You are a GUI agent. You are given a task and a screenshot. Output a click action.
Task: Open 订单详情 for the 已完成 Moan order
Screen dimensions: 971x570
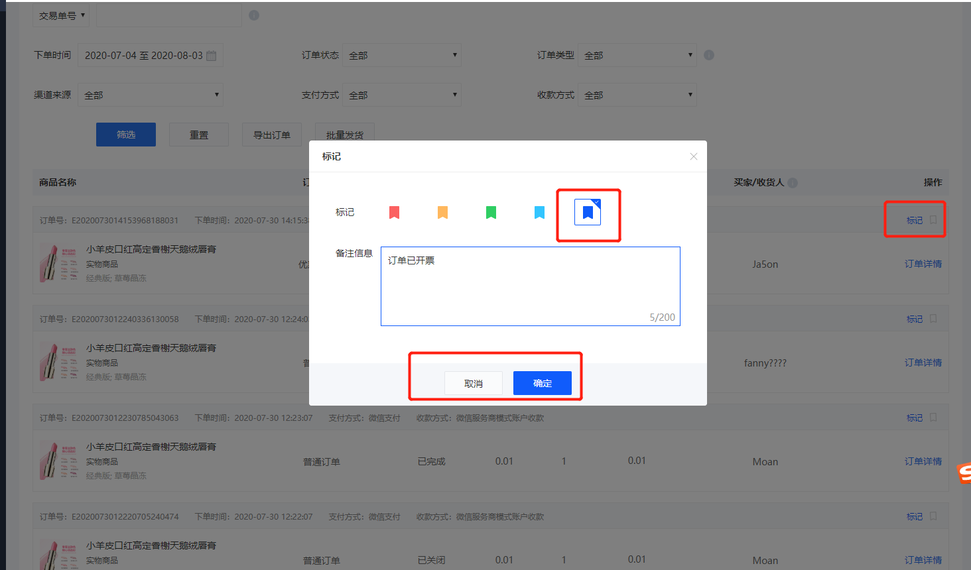[923, 461]
